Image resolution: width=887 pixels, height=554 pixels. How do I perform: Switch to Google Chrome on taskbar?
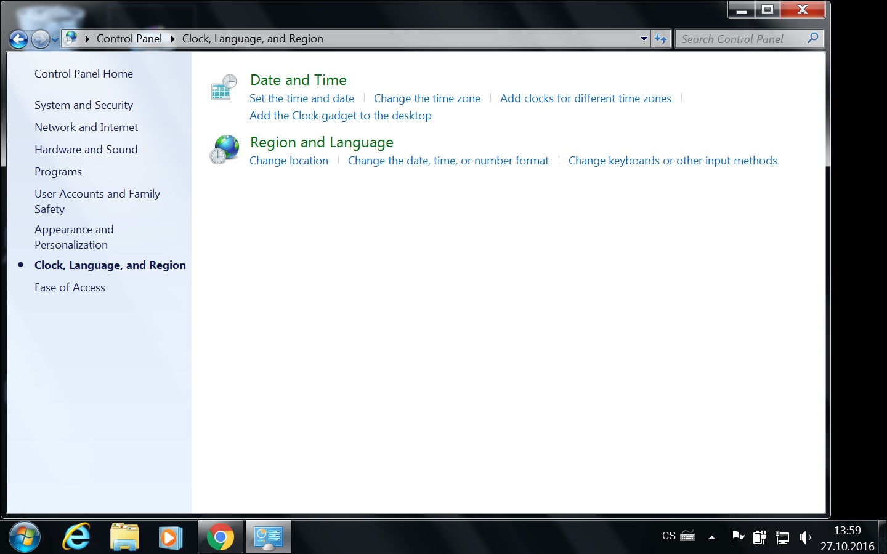[x=220, y=537]
